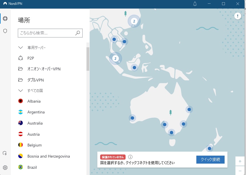Click the Albania flag icon
246x175 pixels.
(21, 101)
